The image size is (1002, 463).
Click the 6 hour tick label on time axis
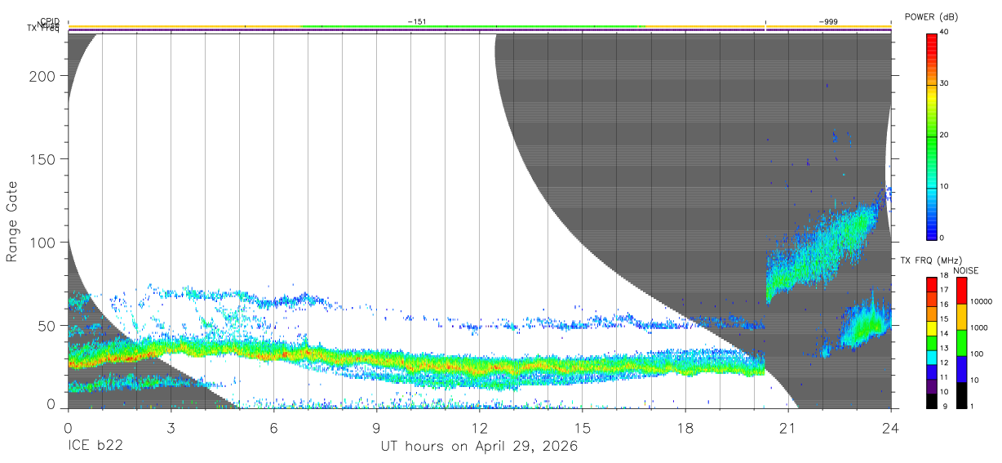[x=273, y=428]
